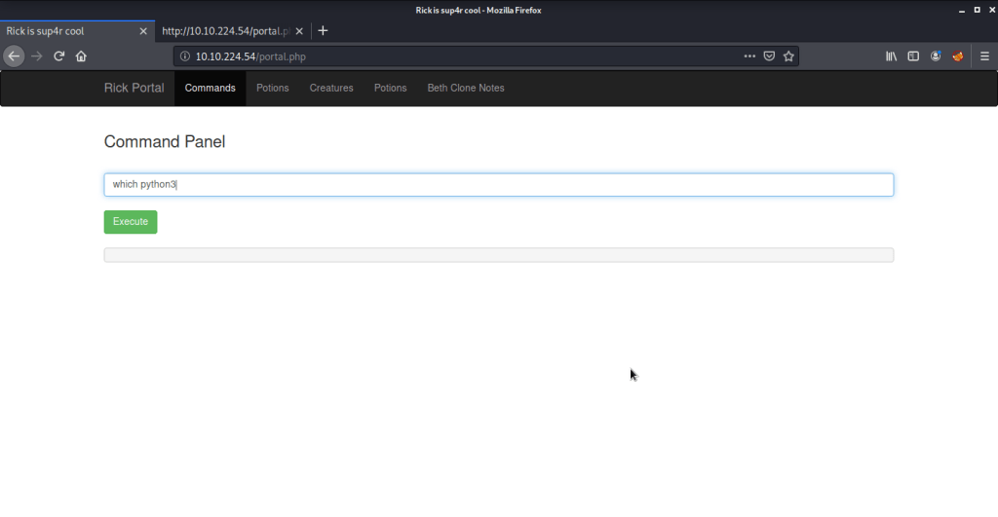This screenshot has width=998, height=517.
Task: Select the Commands navigation item
Action: tap(211, 89)
